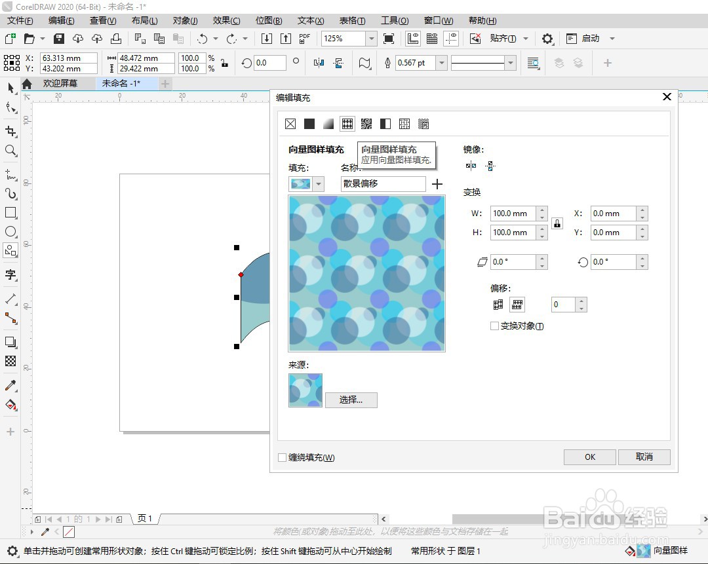Select the Drop Shadow tool
The image size is (708, 564).
click(11, 342)
